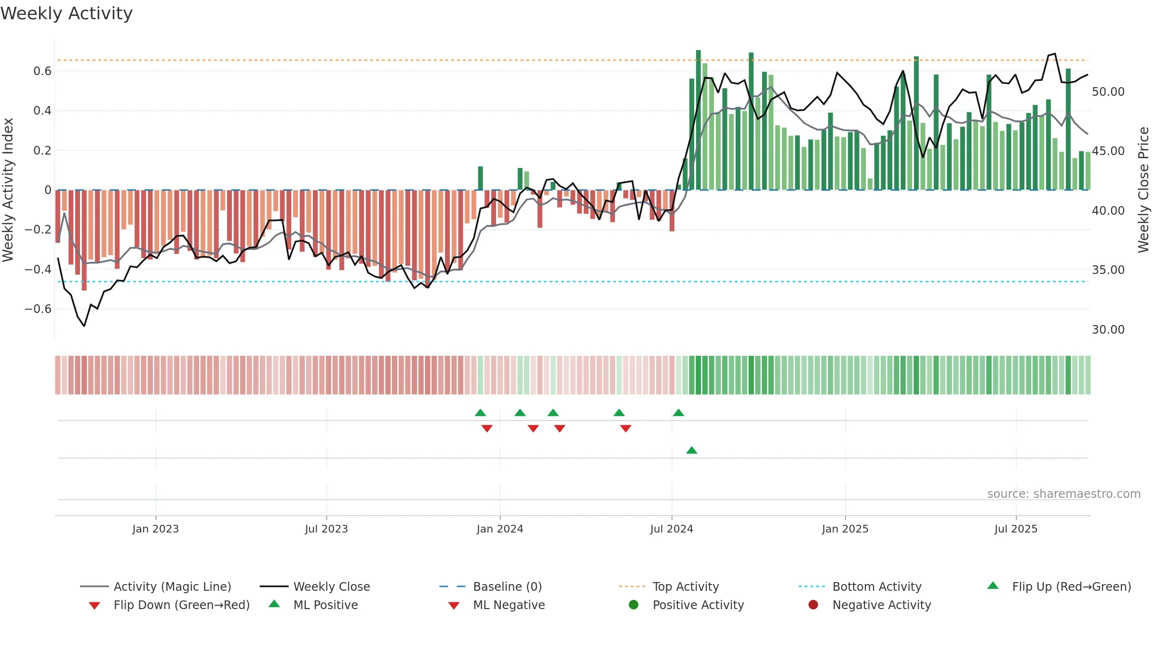The height and width of the screenshot is (650, 1157).
Task: Click the Top Activity legend entry
Action: click(x=669, y=586)
